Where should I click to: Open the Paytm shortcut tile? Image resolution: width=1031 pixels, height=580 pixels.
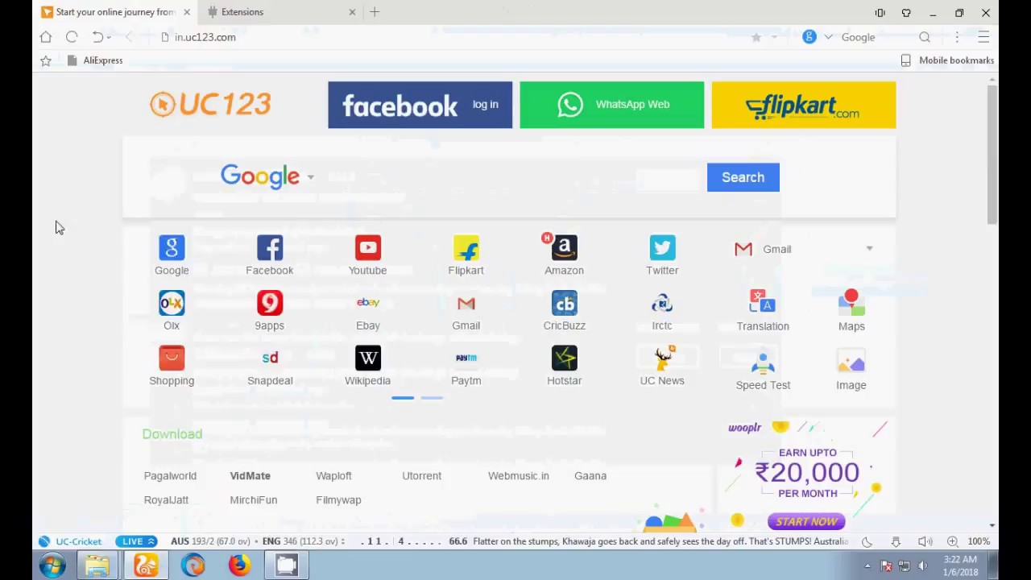click(466, 366)
